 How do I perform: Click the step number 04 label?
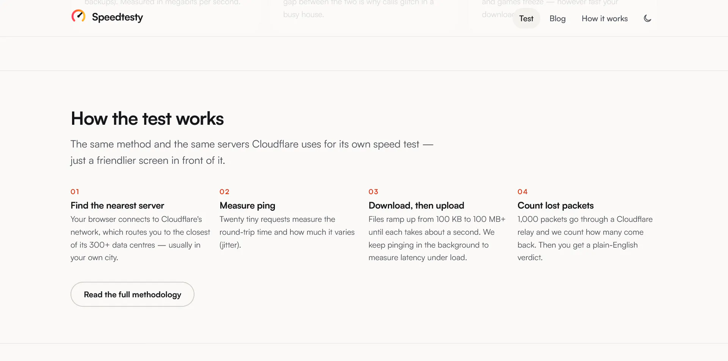[522, 192]
